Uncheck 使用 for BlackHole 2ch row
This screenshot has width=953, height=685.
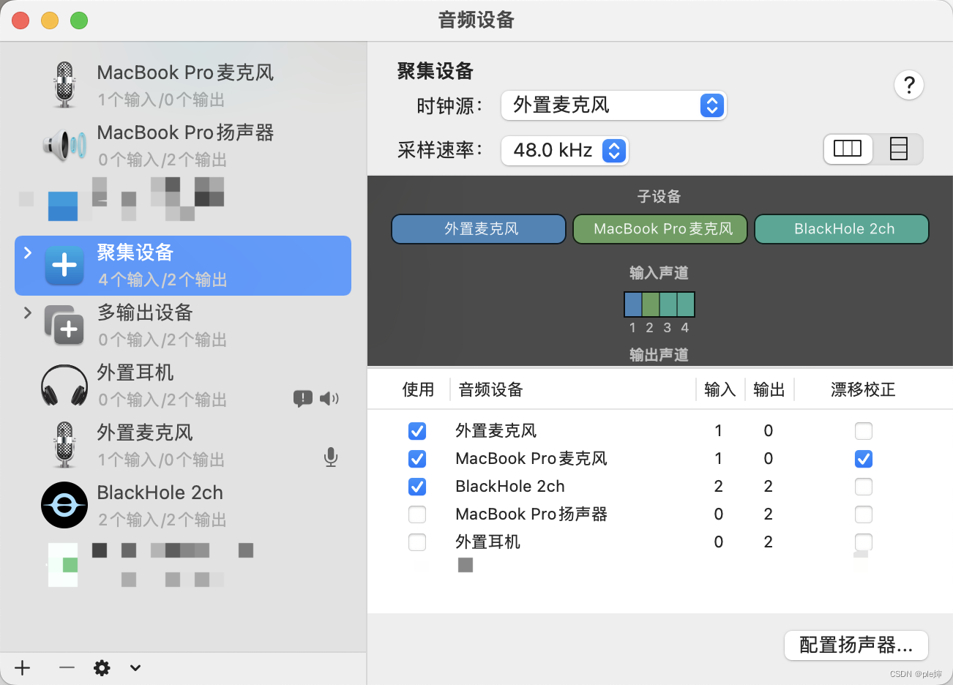tap(417, 487)
